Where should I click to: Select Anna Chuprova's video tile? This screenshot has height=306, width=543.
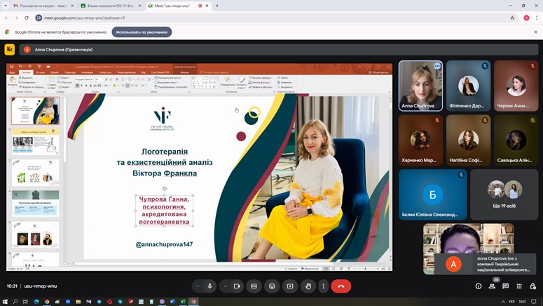420,86
